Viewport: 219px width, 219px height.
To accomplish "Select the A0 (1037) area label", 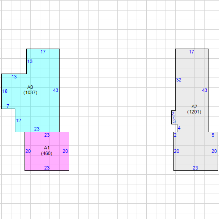I will coord(30,90).
